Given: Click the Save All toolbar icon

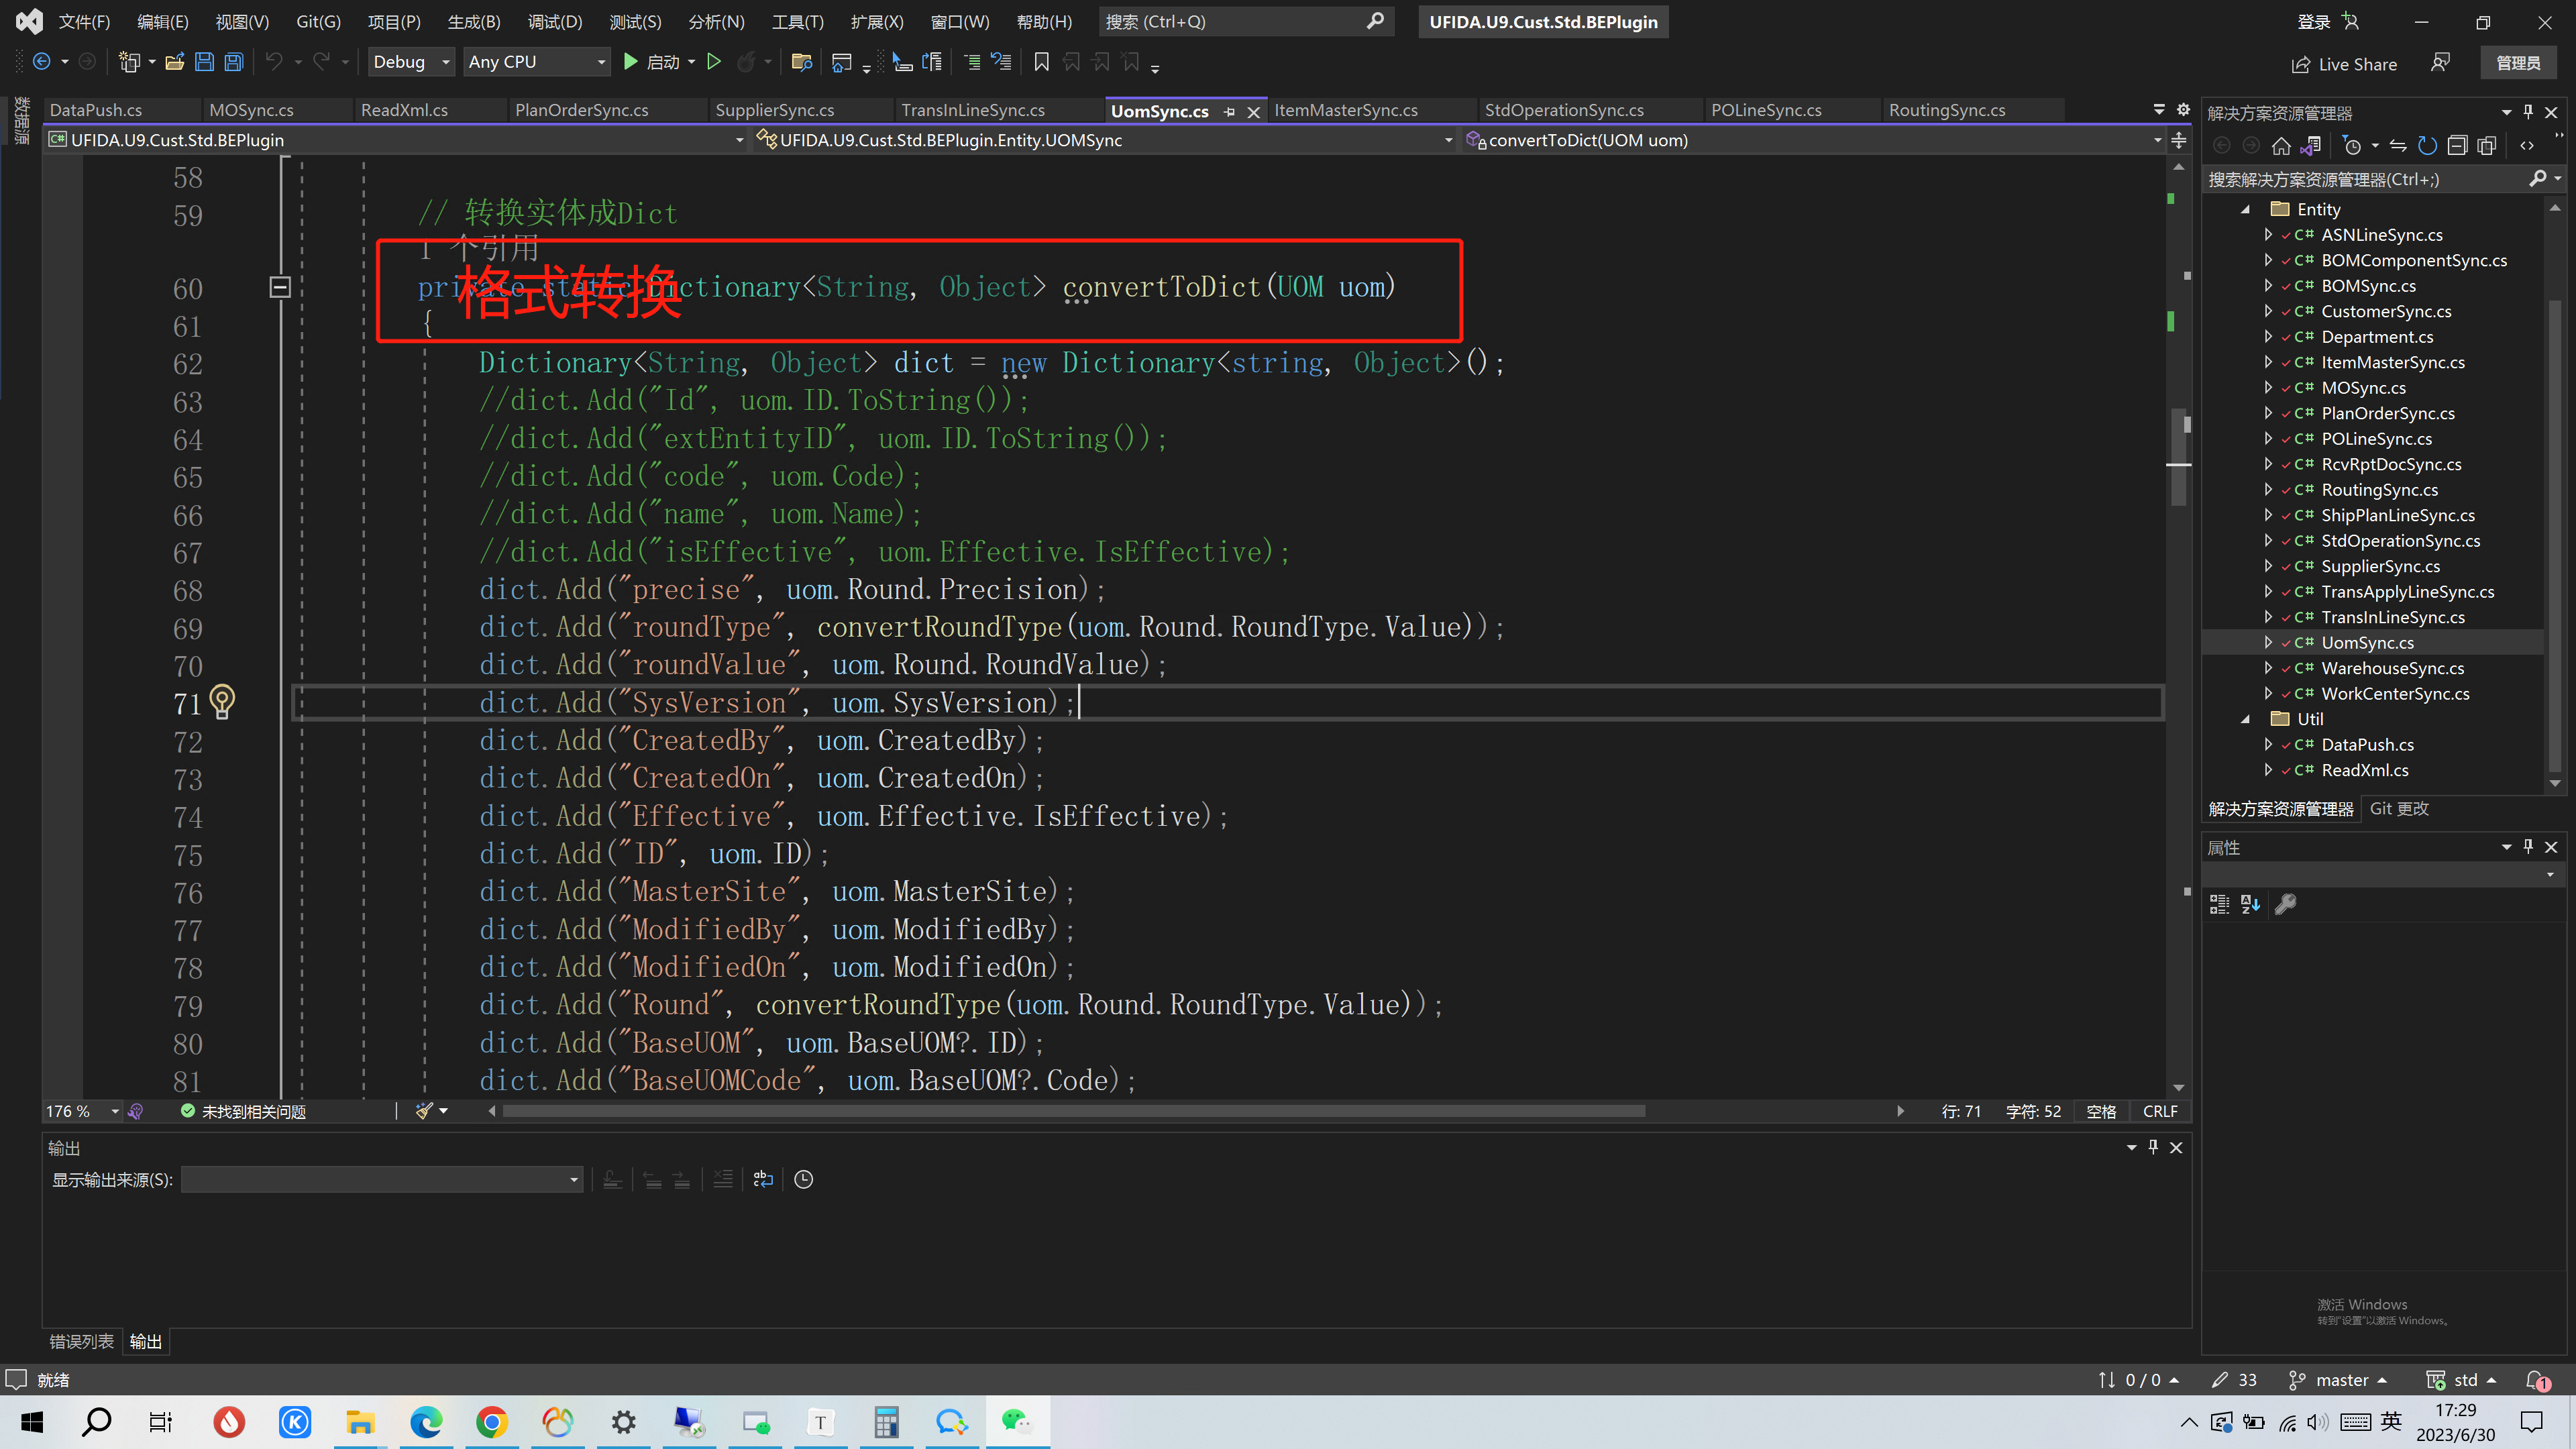Looking at the screenshot, I should click(x=234, y=62).
